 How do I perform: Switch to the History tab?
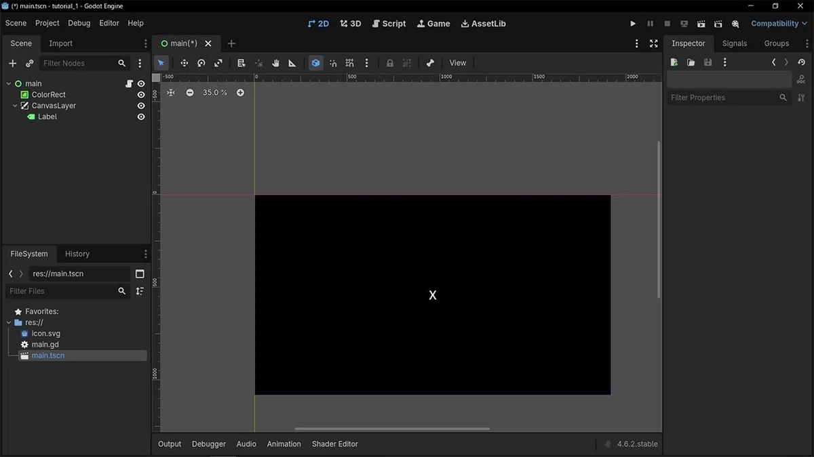(77, 254)
